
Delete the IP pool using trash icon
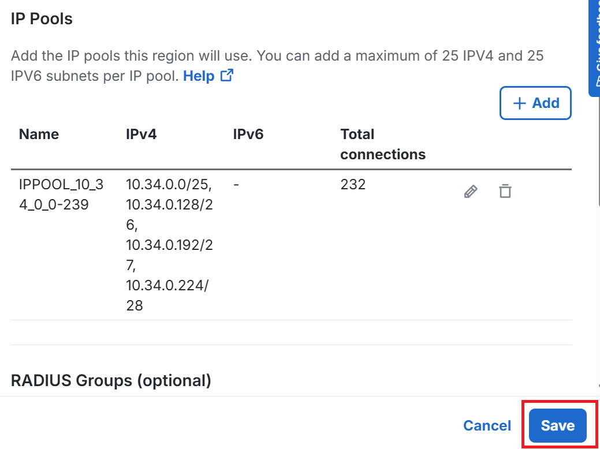click(x=505, y=191)
